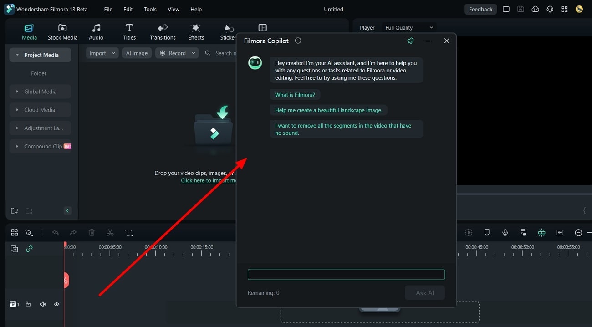This screenshot has width=592, height=327.
Task: Click the render preview icon
Action: coord(469,233)
